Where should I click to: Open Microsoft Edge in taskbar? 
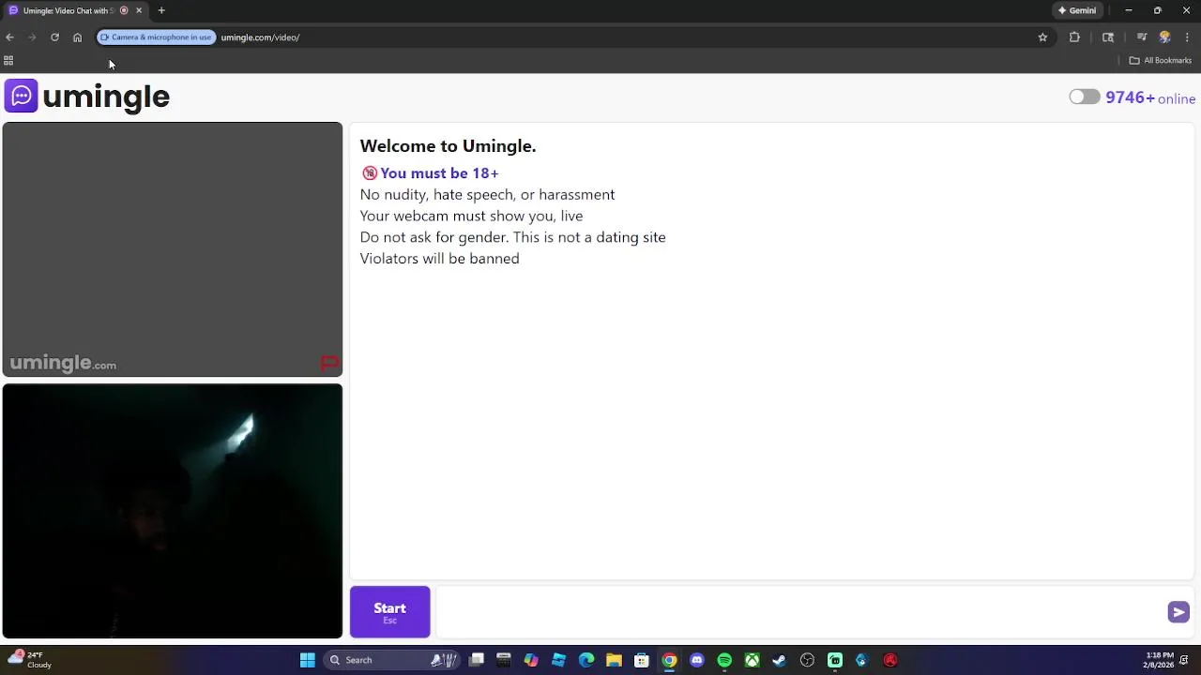(x=586, y=660)
